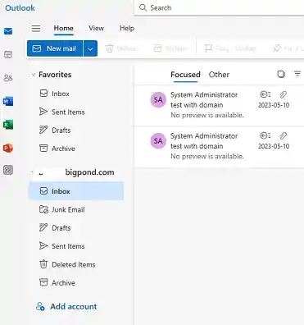This screenshot has width=304, height=325.
Task: Click the Add account link
Action: 66,306
